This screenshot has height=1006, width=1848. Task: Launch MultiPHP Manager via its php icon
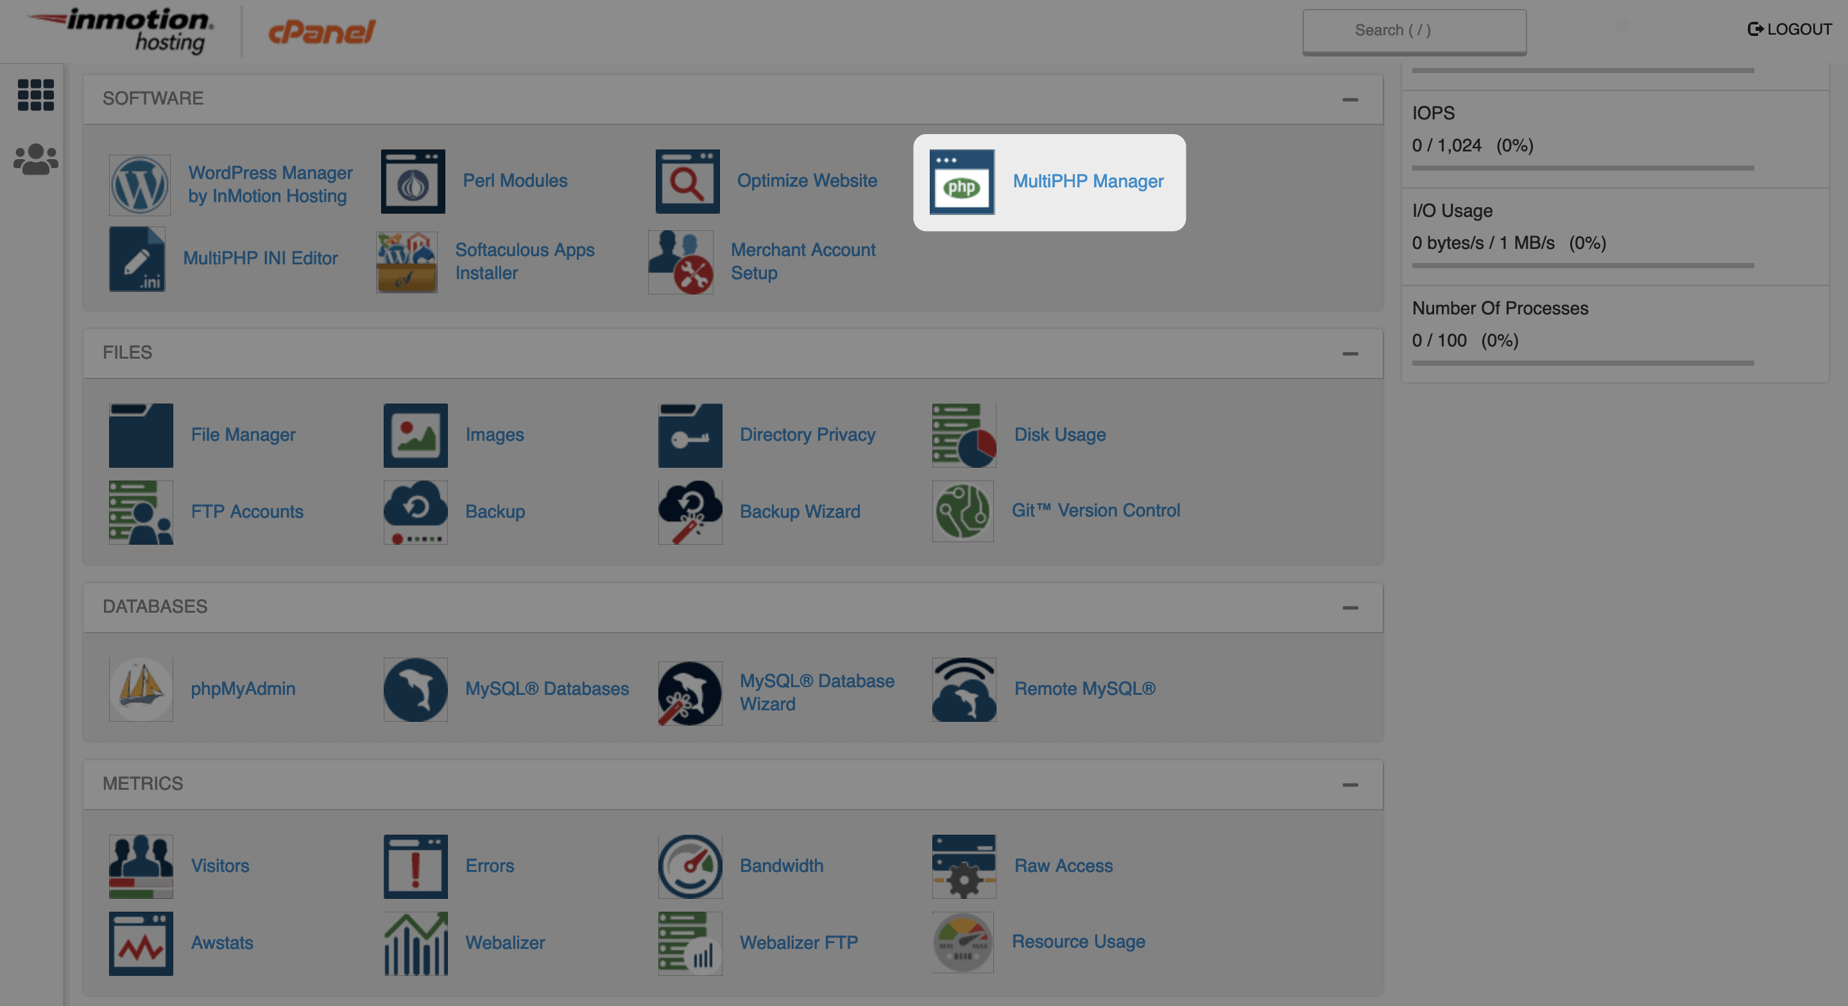point(962,182)
